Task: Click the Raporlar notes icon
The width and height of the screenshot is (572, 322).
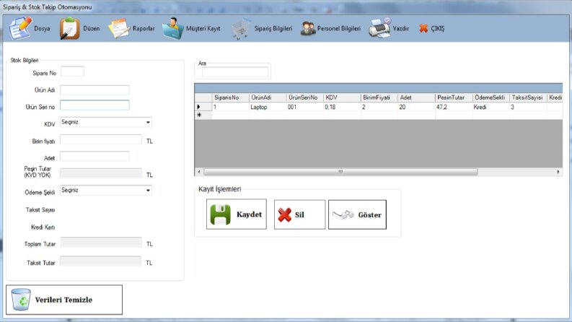Action: pos(119,28)
